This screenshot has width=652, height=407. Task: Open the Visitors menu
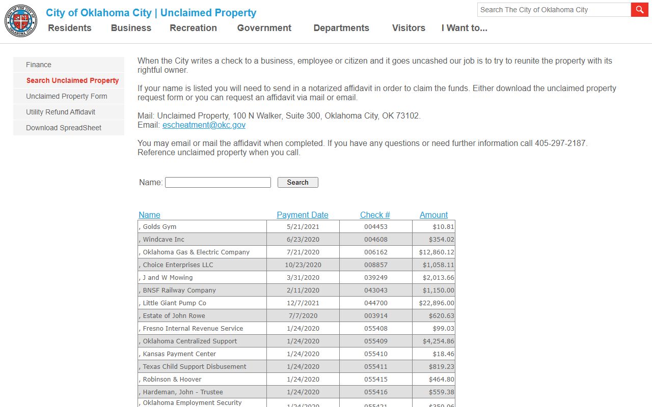point(409,28)
